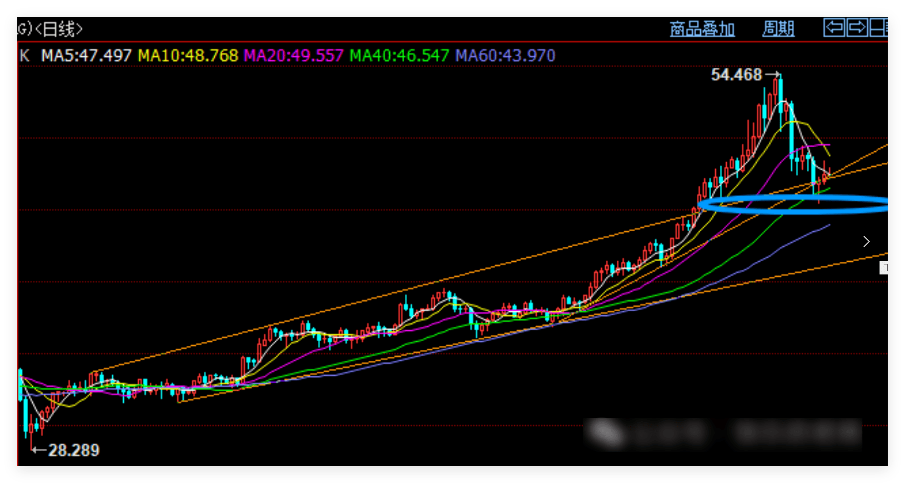Select the magenta MA20:49.557 label
The image size is (905, 483).
(x=293, y=56)
